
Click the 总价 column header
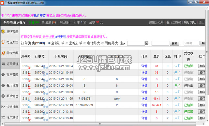pyautogui.click(x=157, y=56)
